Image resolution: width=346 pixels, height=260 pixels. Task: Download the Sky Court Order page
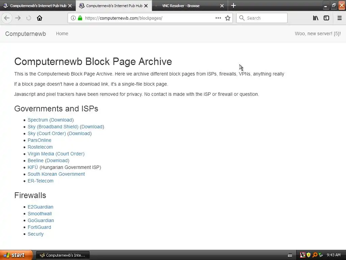pos(79,133)
